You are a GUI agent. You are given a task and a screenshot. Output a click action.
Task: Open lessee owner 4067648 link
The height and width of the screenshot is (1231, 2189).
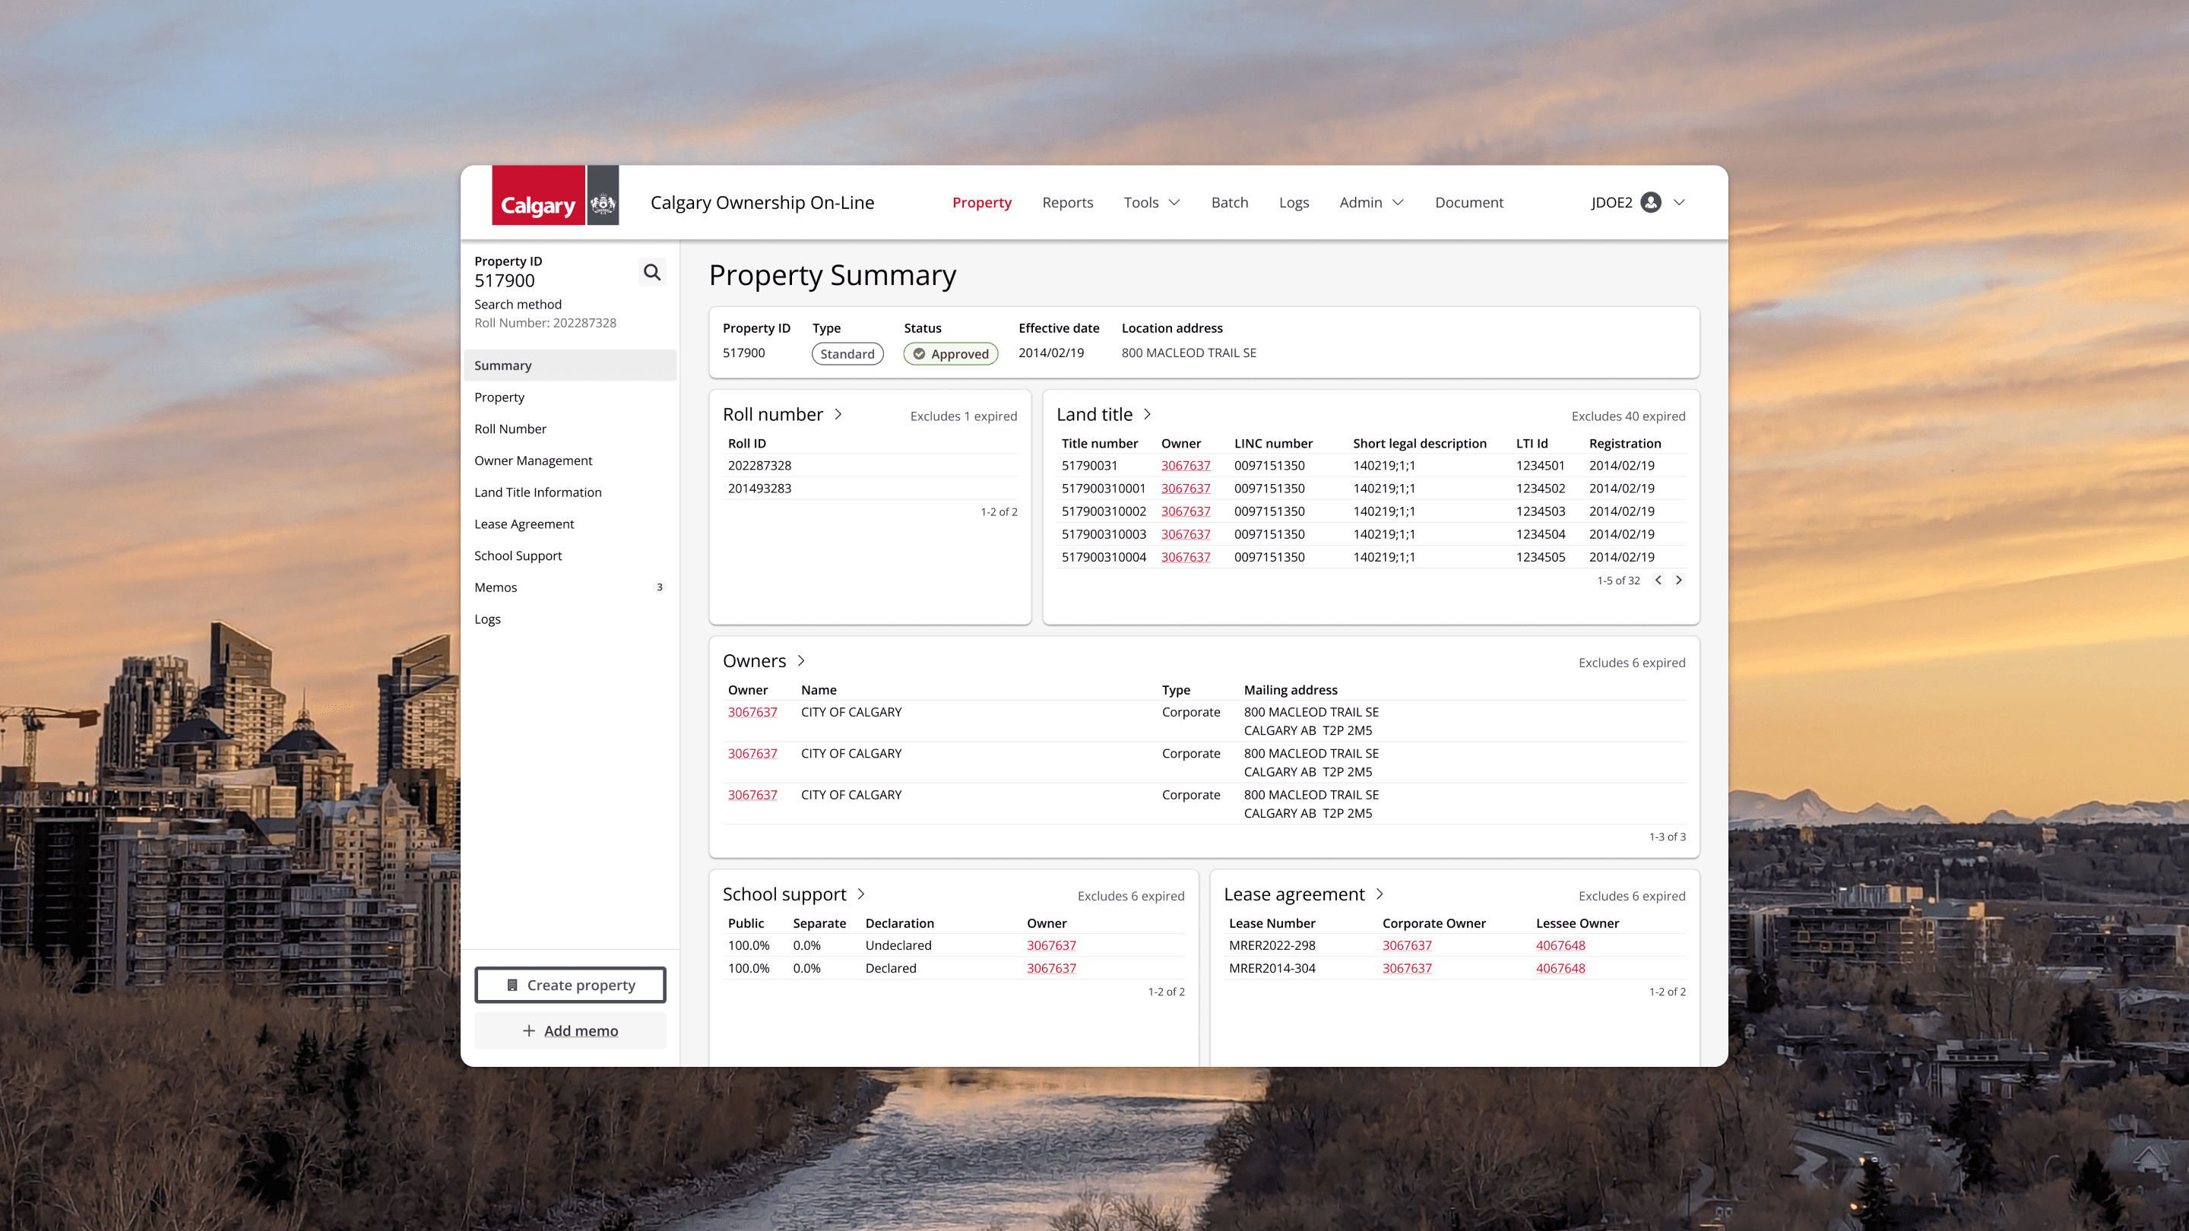[1560, 945]
